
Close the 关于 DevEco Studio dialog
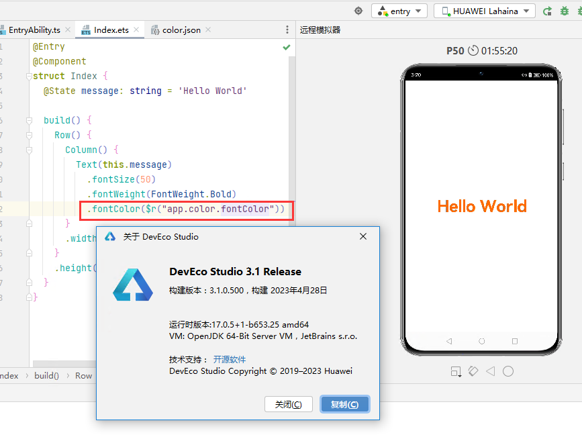(x=363, y=236)
